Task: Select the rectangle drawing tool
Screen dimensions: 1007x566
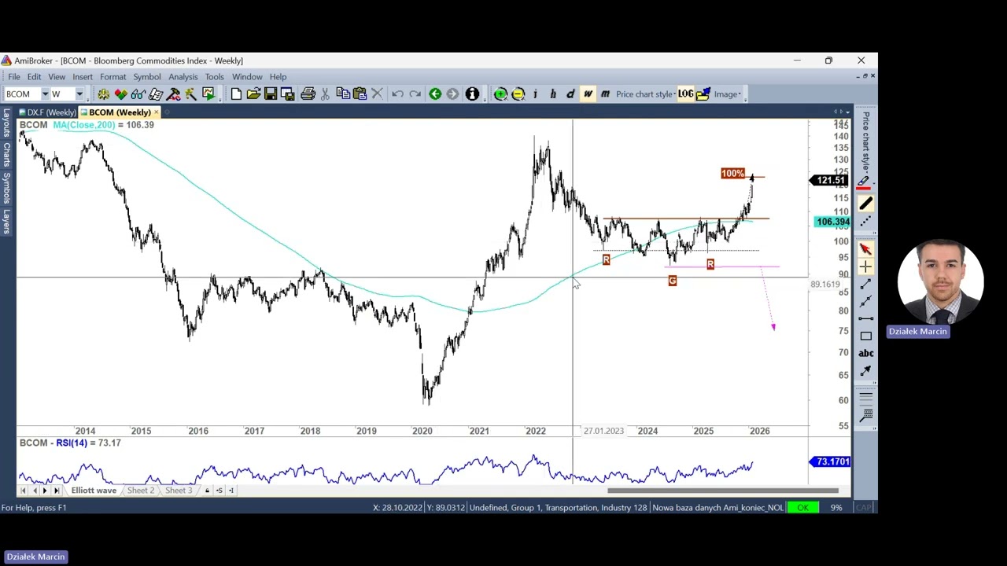Action: (865, 336)
